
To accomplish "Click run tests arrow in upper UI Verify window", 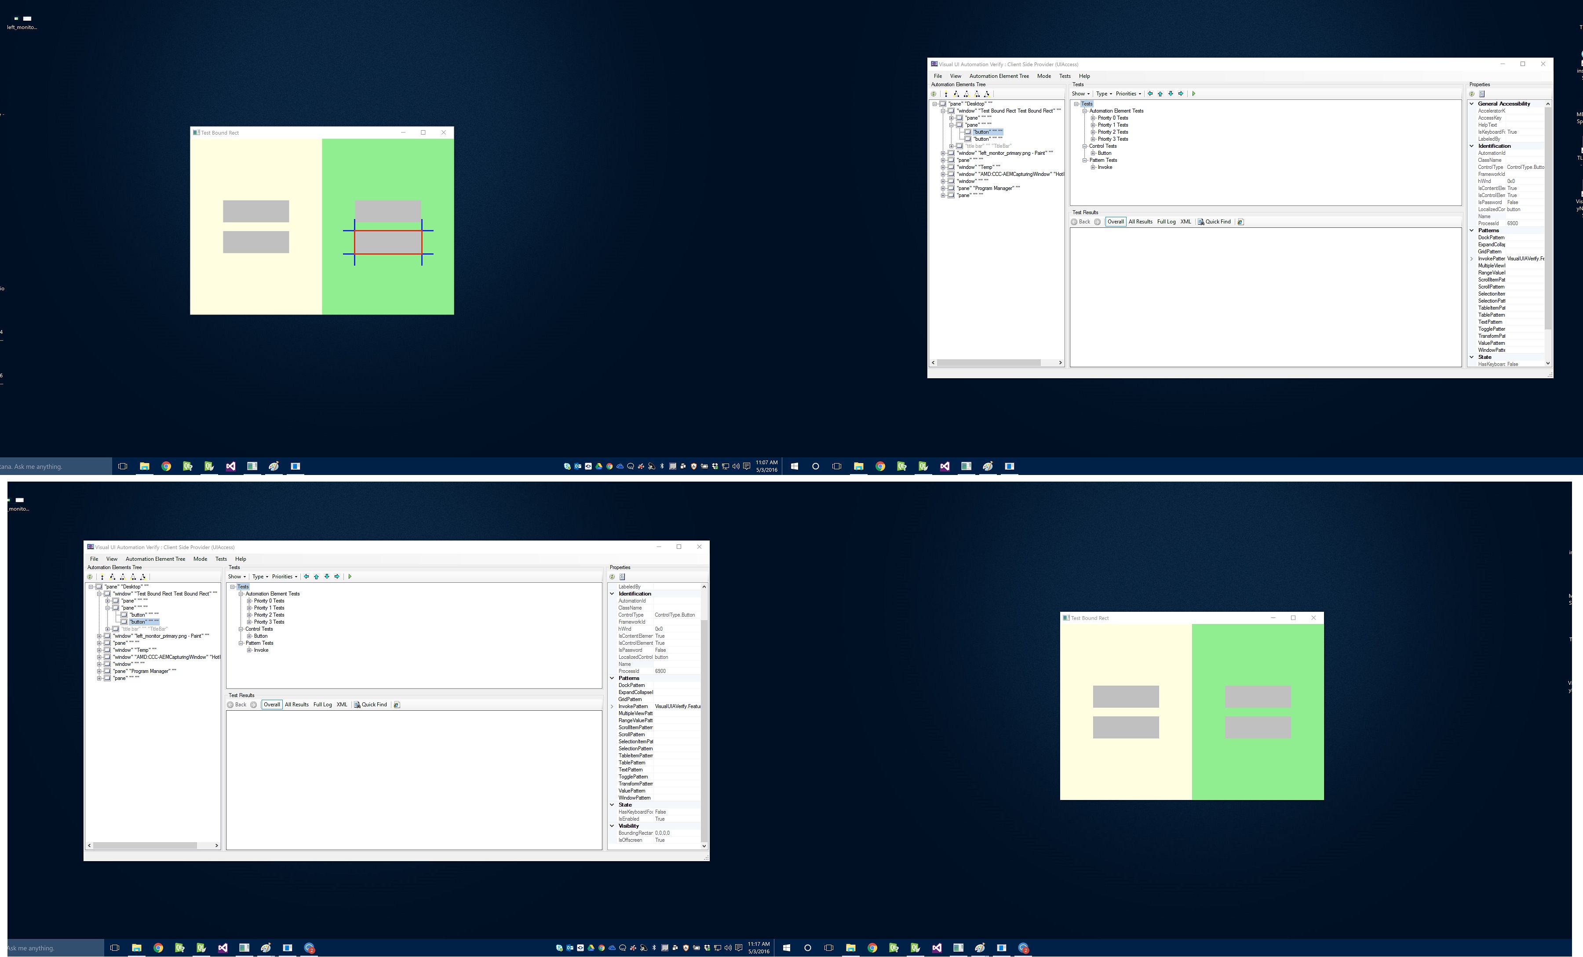I will 1194,94.
